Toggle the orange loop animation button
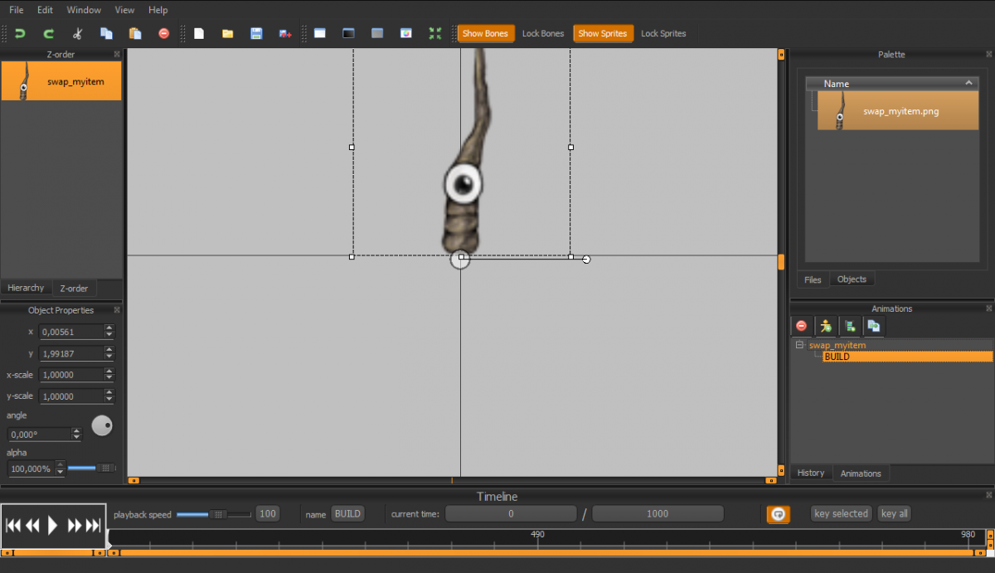 click(x=778, y=514)
